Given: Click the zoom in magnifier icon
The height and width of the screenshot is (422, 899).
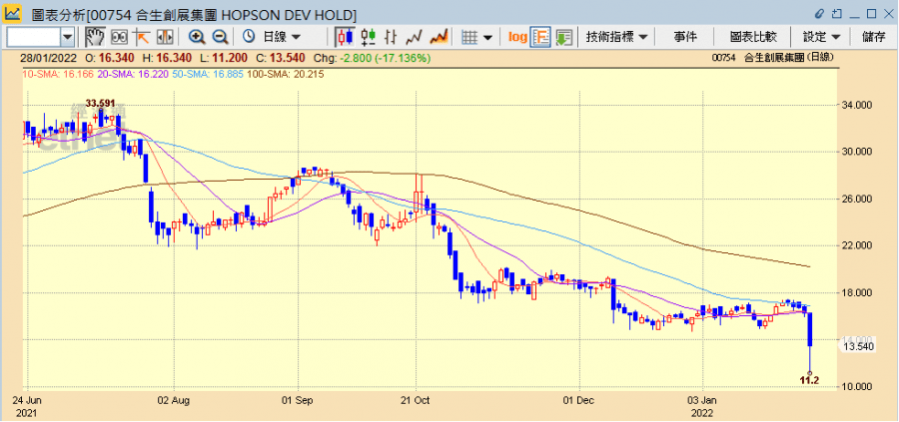Looking at the screenshot, I should 197,37.
